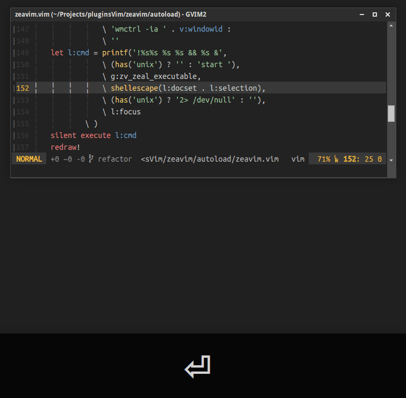Minimize the GVIM2 window
Image resolution: width=406 pixels, height=398 pixels.
pyautogui.click(x=362, y=15)
